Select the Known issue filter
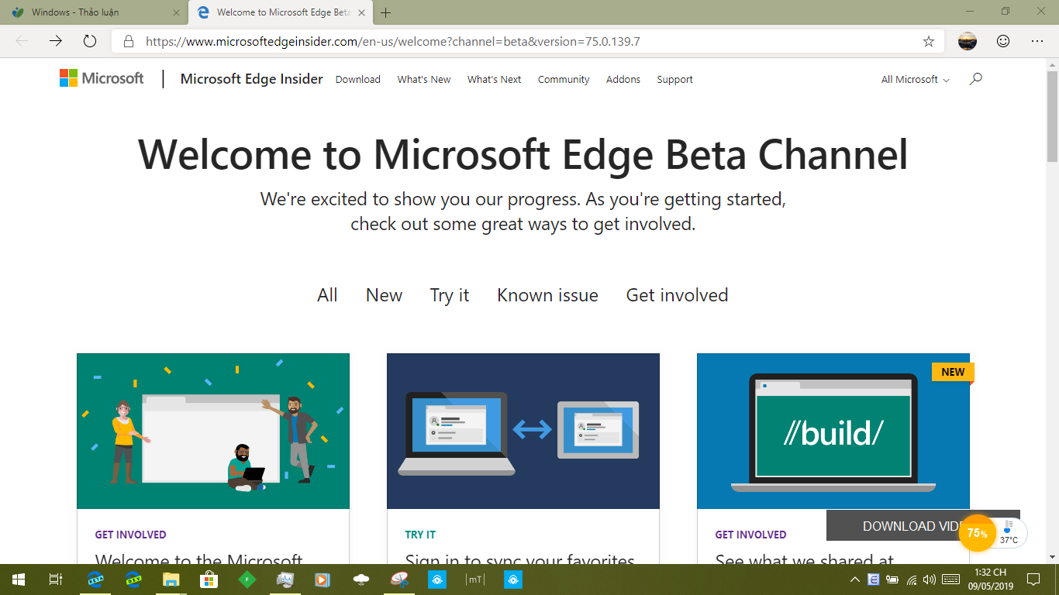This screenshot has width=1059, height=595. coord(547,295)
